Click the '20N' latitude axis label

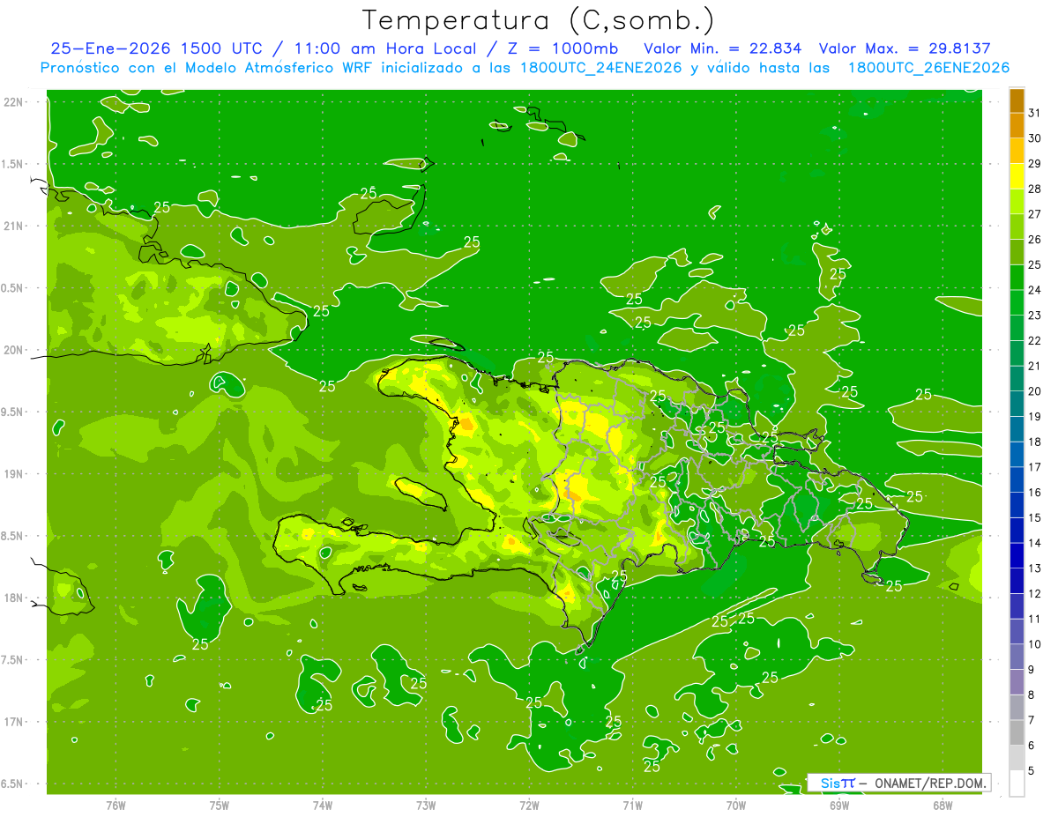tap(14, 350)
